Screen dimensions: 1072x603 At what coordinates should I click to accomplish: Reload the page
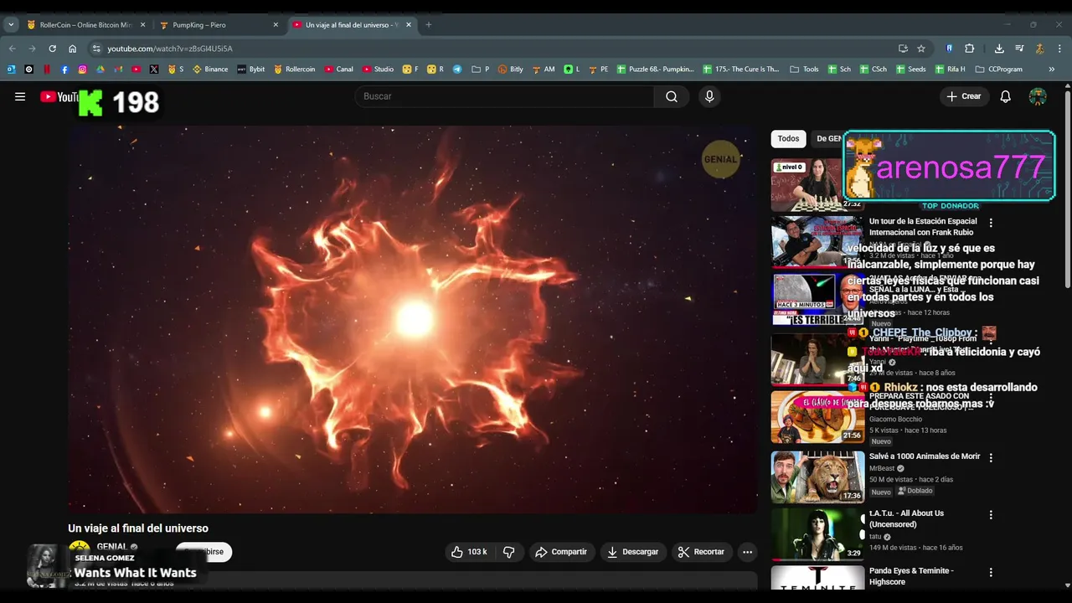tap(52, 49)
